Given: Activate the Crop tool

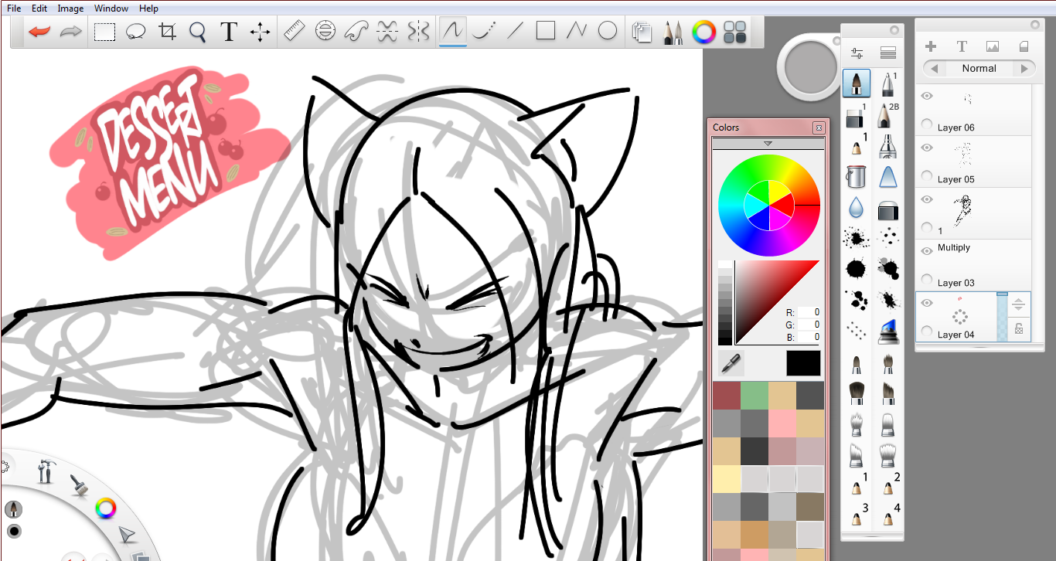Looking at the screenshot, I should pos(167,32).
